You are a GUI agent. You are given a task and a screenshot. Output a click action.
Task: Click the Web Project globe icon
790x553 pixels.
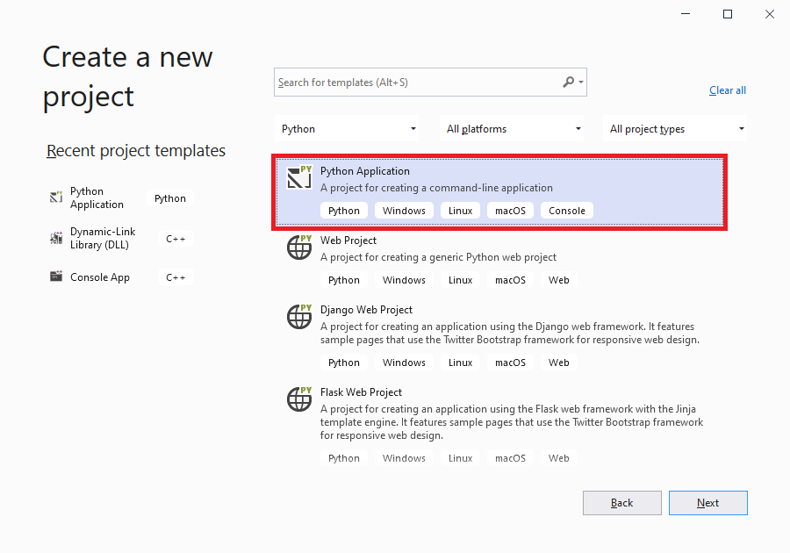[x=299, y=247]
